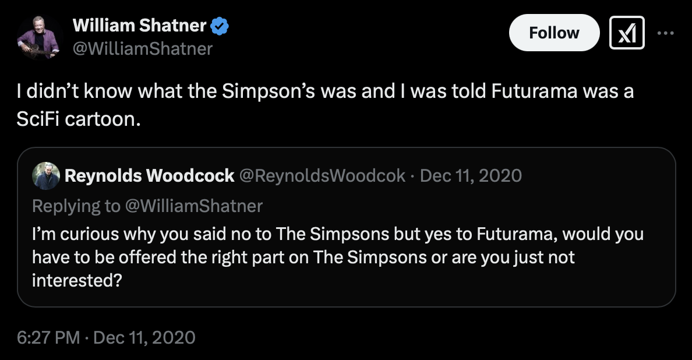The image size is (692, 360).
Task: Click the Follow button
Action: point(553,33)
